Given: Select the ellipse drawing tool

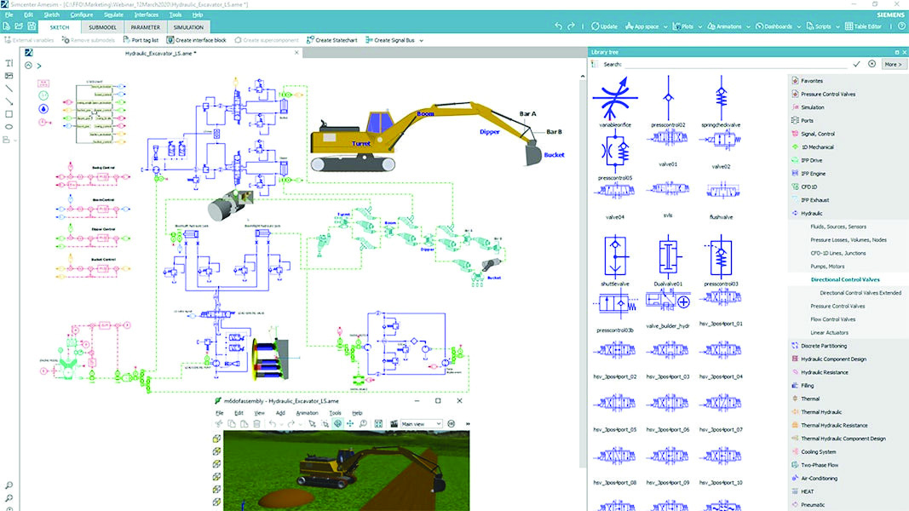Looking at the screenshot, I should click(9, 126).
